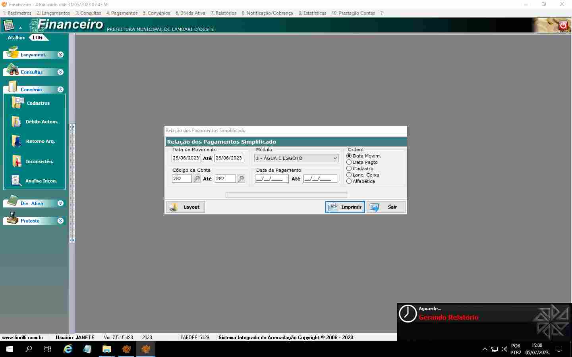This screenshot has height=357, width=572.
Task: Click the first Data de Pagamento field
Action: click(272, 179)
